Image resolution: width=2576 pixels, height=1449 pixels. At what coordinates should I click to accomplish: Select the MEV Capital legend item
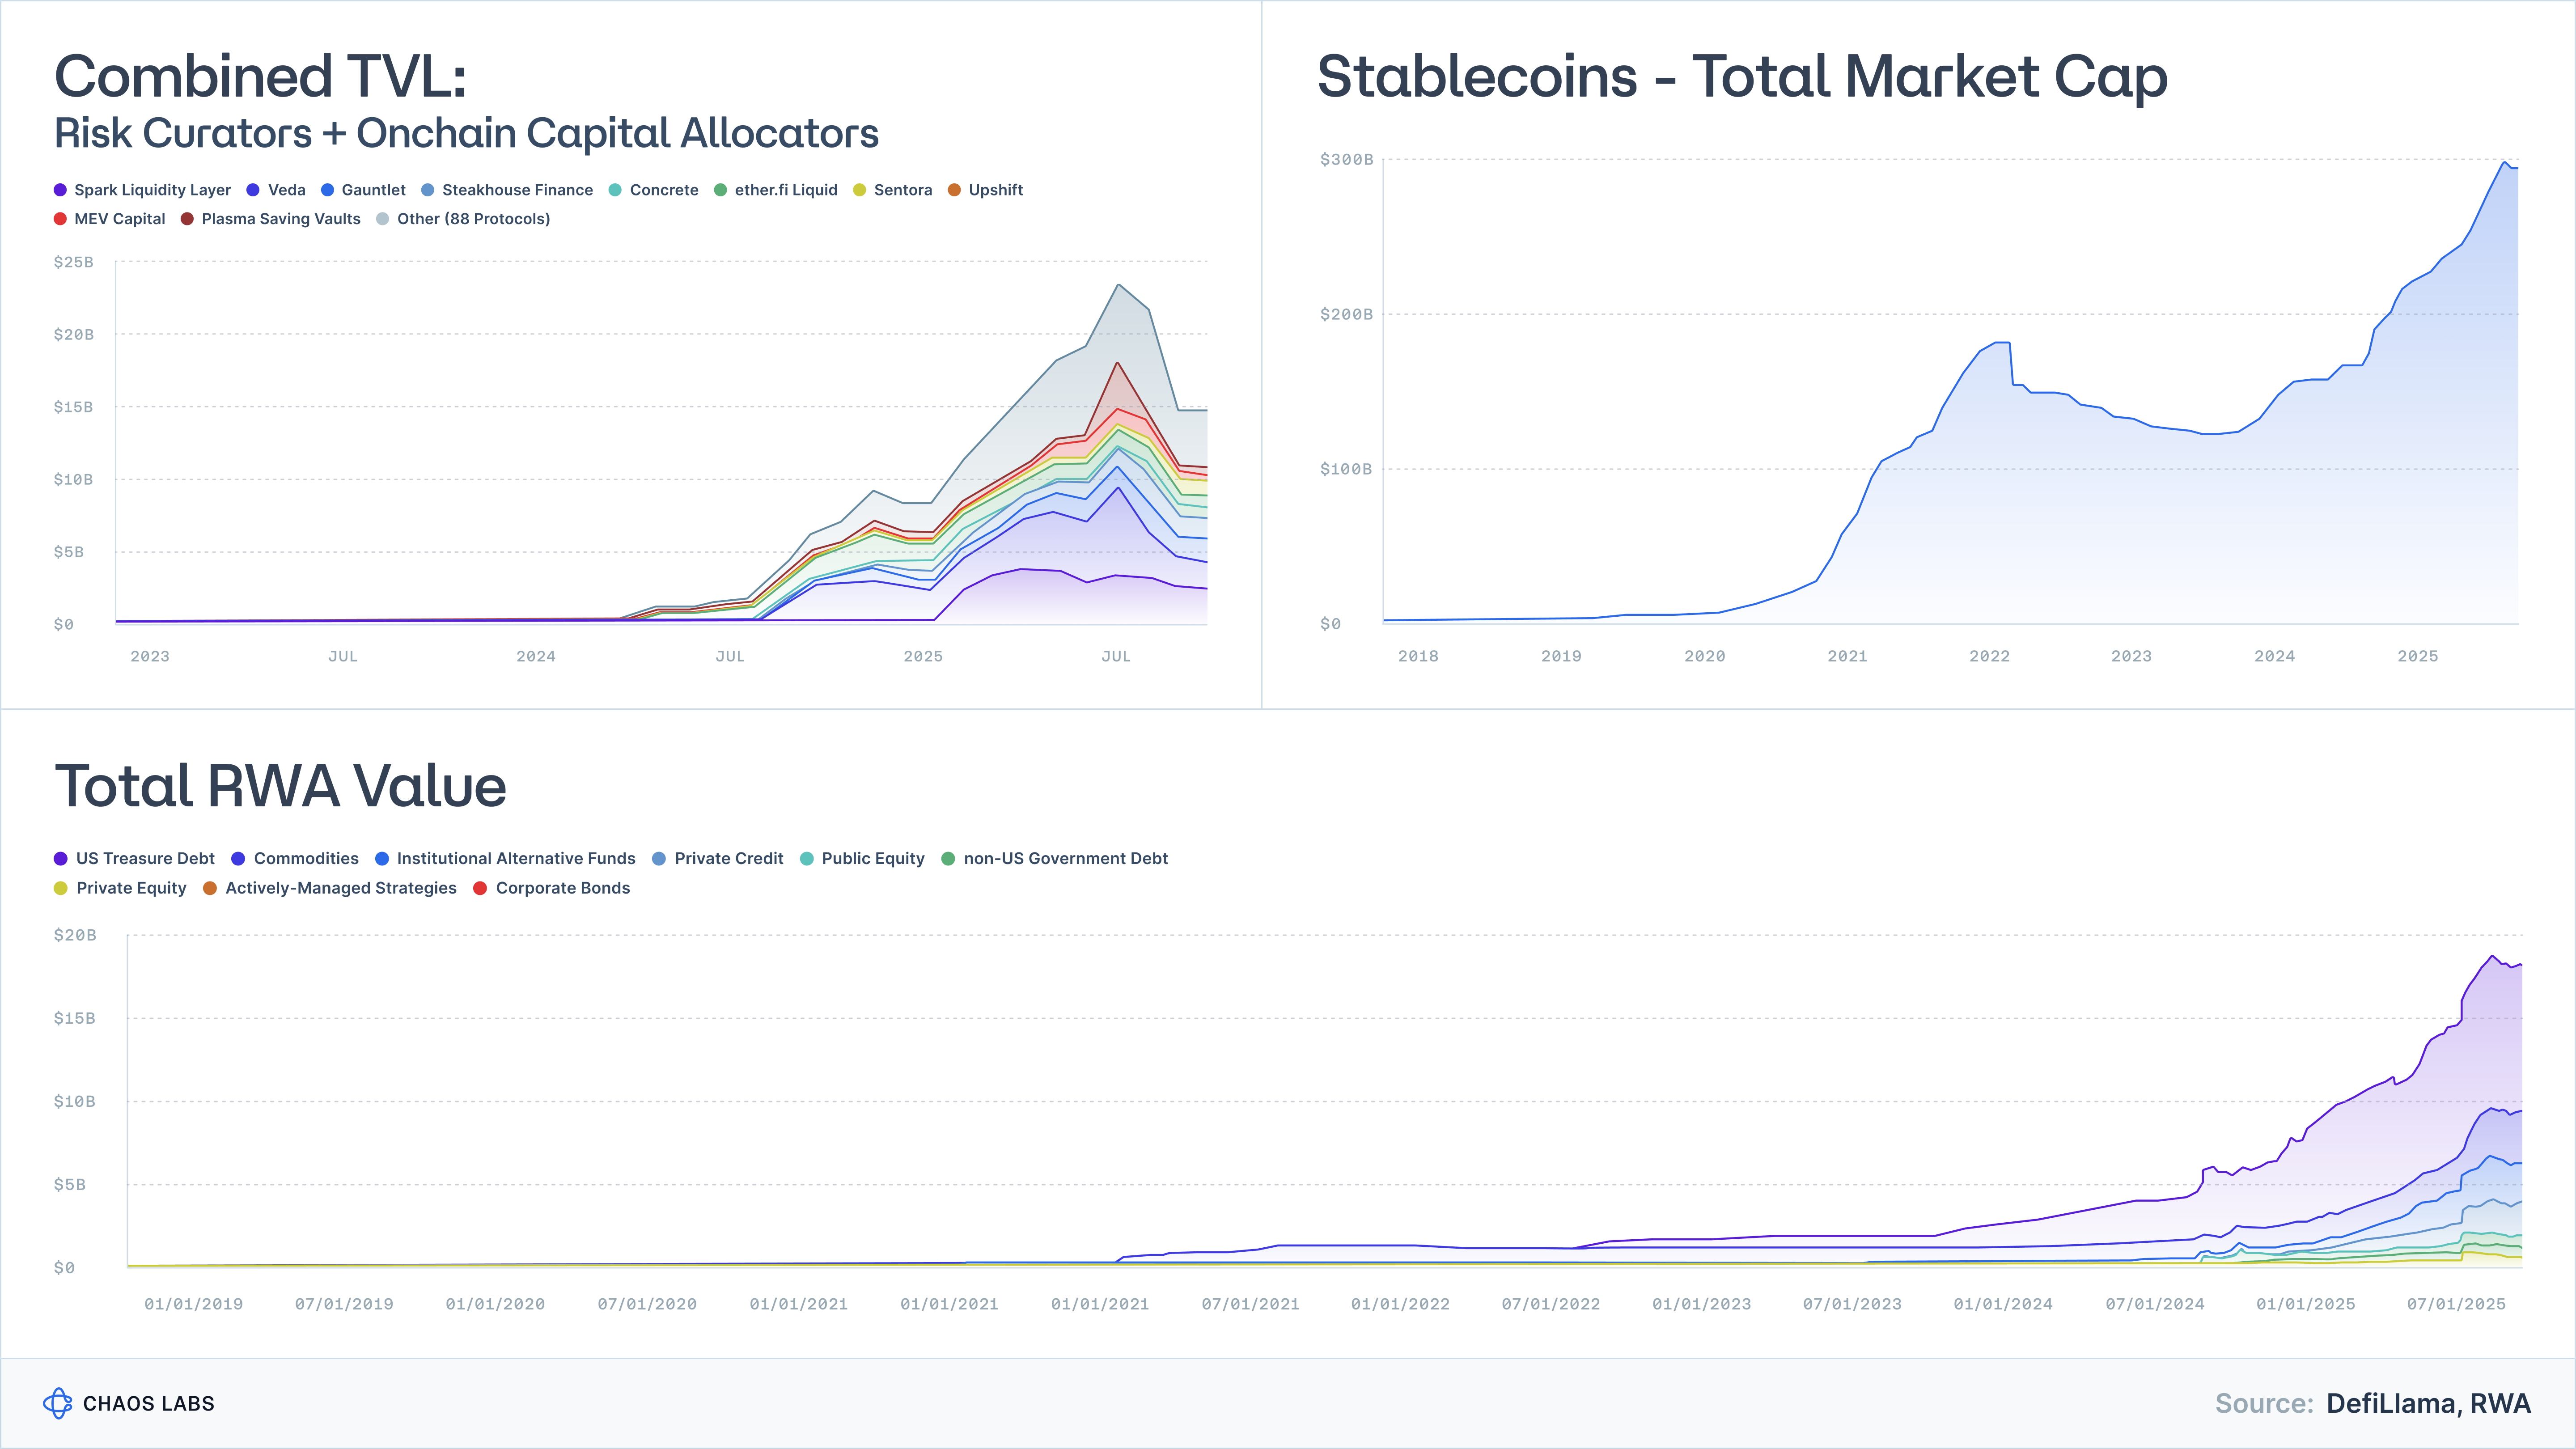[x=60, y=219]
